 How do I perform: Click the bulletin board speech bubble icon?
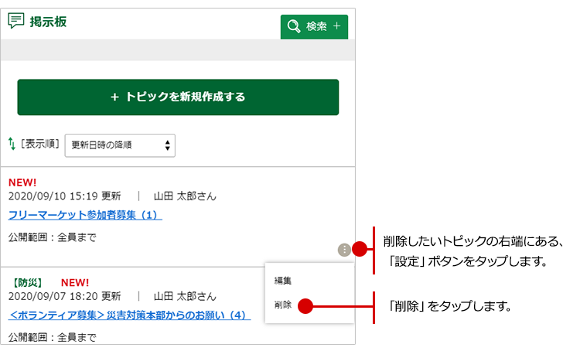(x=15, y=21)
